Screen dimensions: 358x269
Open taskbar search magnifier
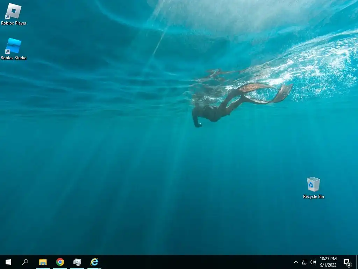(x=25, y=262)
